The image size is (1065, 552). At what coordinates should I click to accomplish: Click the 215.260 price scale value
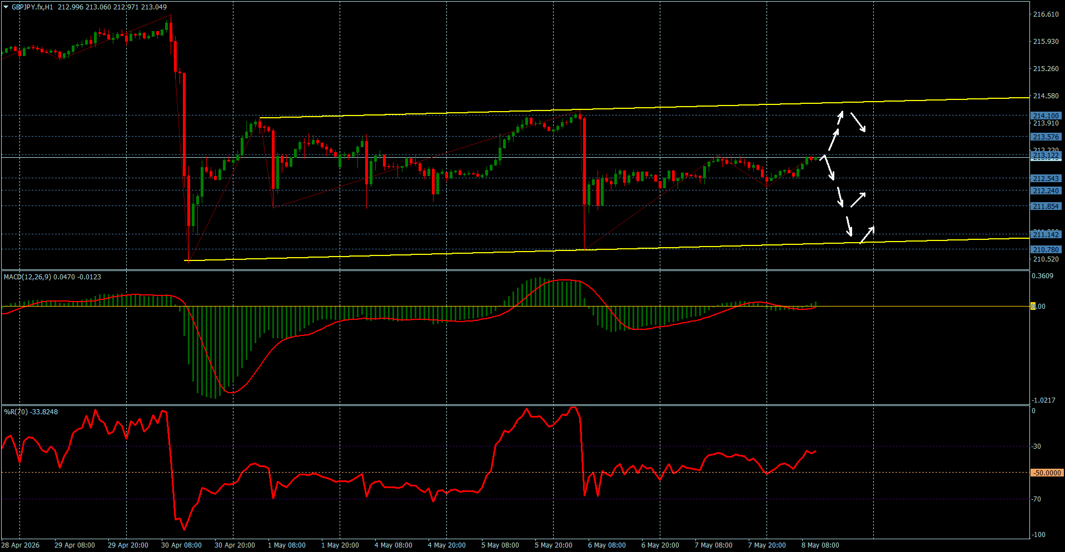point(1046,69)
